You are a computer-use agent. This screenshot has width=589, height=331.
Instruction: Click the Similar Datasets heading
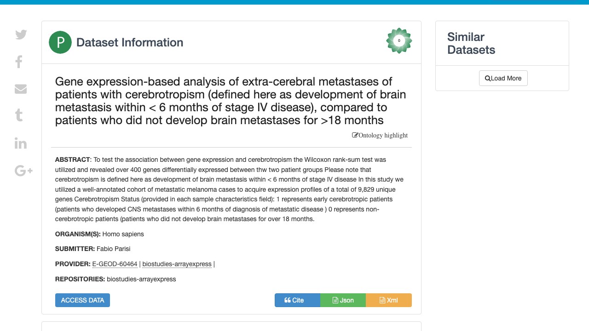tap(471, 43)
